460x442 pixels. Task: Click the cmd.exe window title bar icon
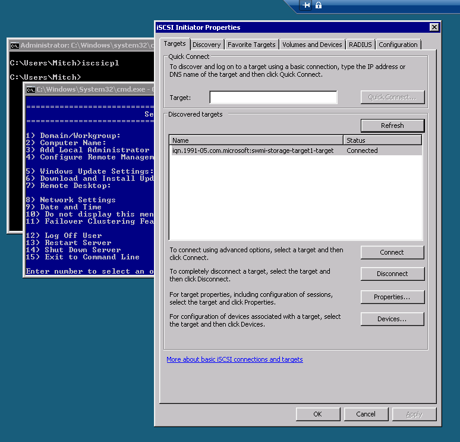[x=30, y=89]
